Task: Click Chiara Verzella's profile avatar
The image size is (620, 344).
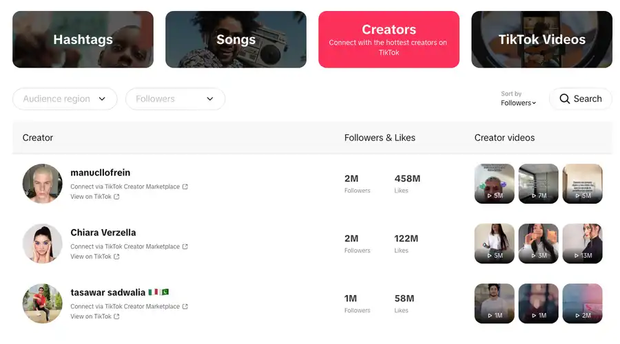Action: coord(43,244)
